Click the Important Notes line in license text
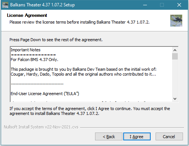The width and height of the screenshot is (189, 146). point(26,50)
